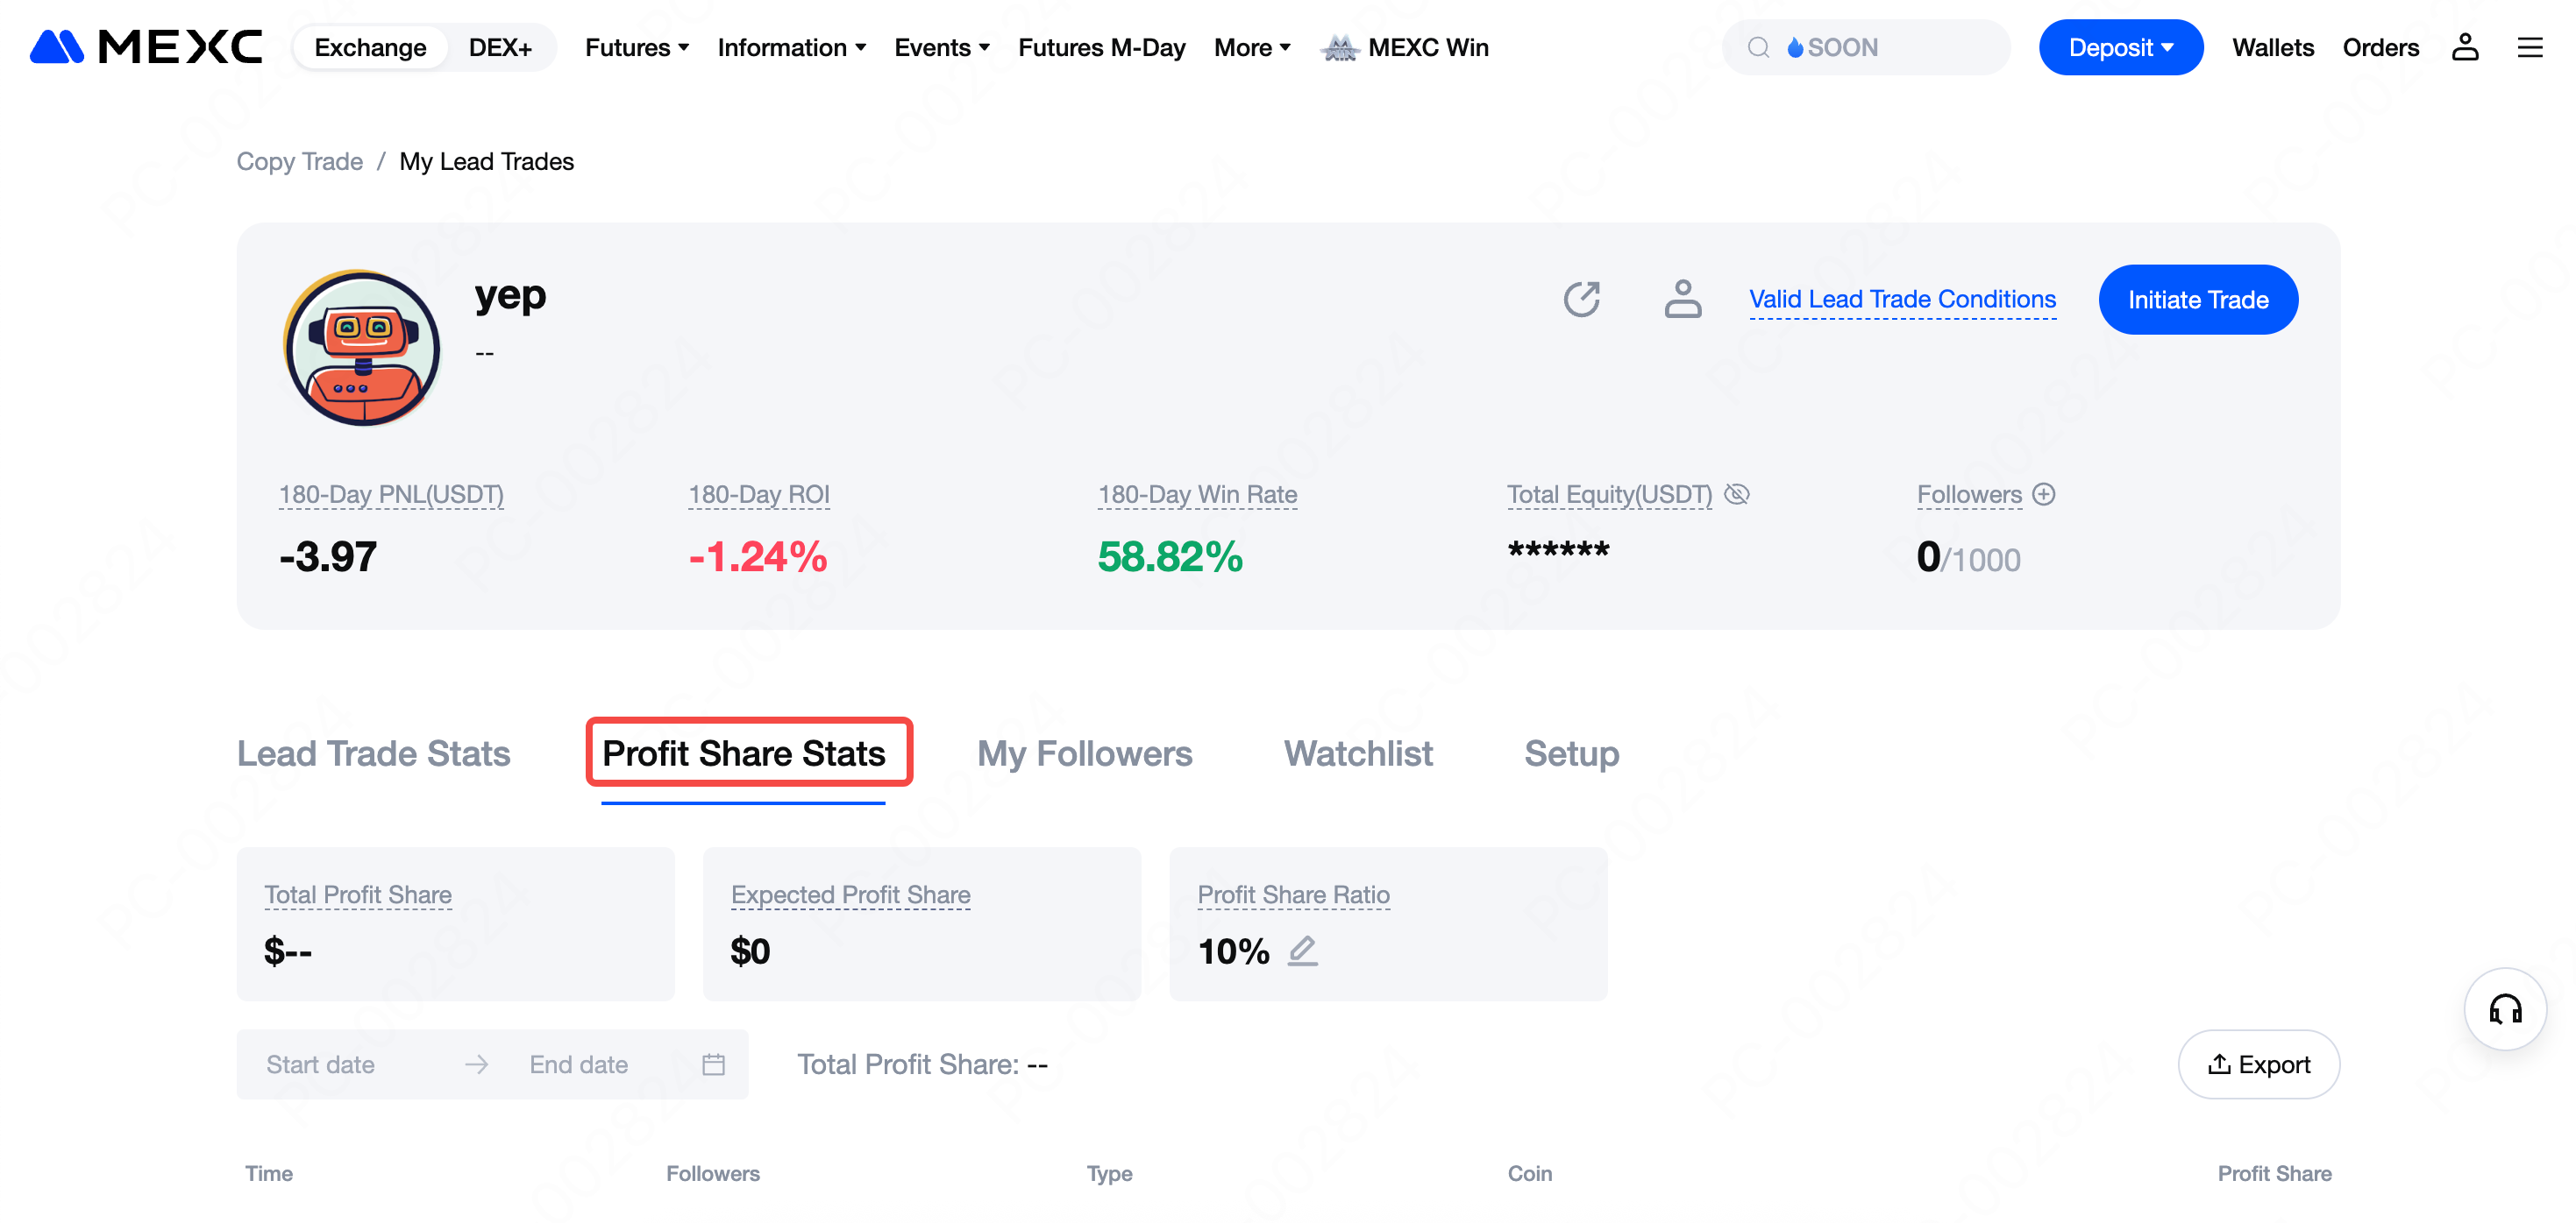Expand the Futures dropdown menu

tap(637, 47)
